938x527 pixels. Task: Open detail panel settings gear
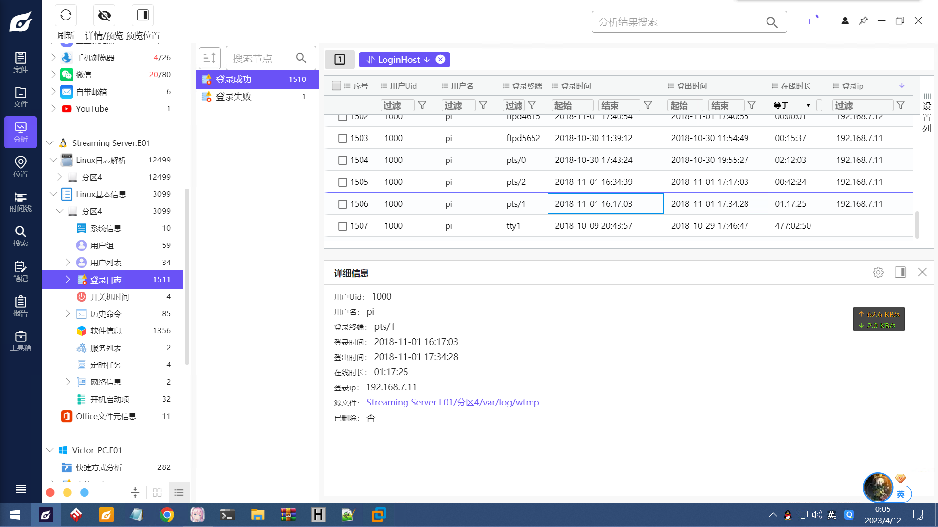click(878, 272)
